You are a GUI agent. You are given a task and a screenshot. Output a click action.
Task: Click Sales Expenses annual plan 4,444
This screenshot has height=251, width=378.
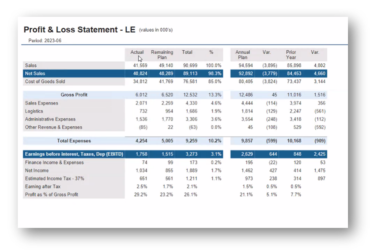(247, 103)
